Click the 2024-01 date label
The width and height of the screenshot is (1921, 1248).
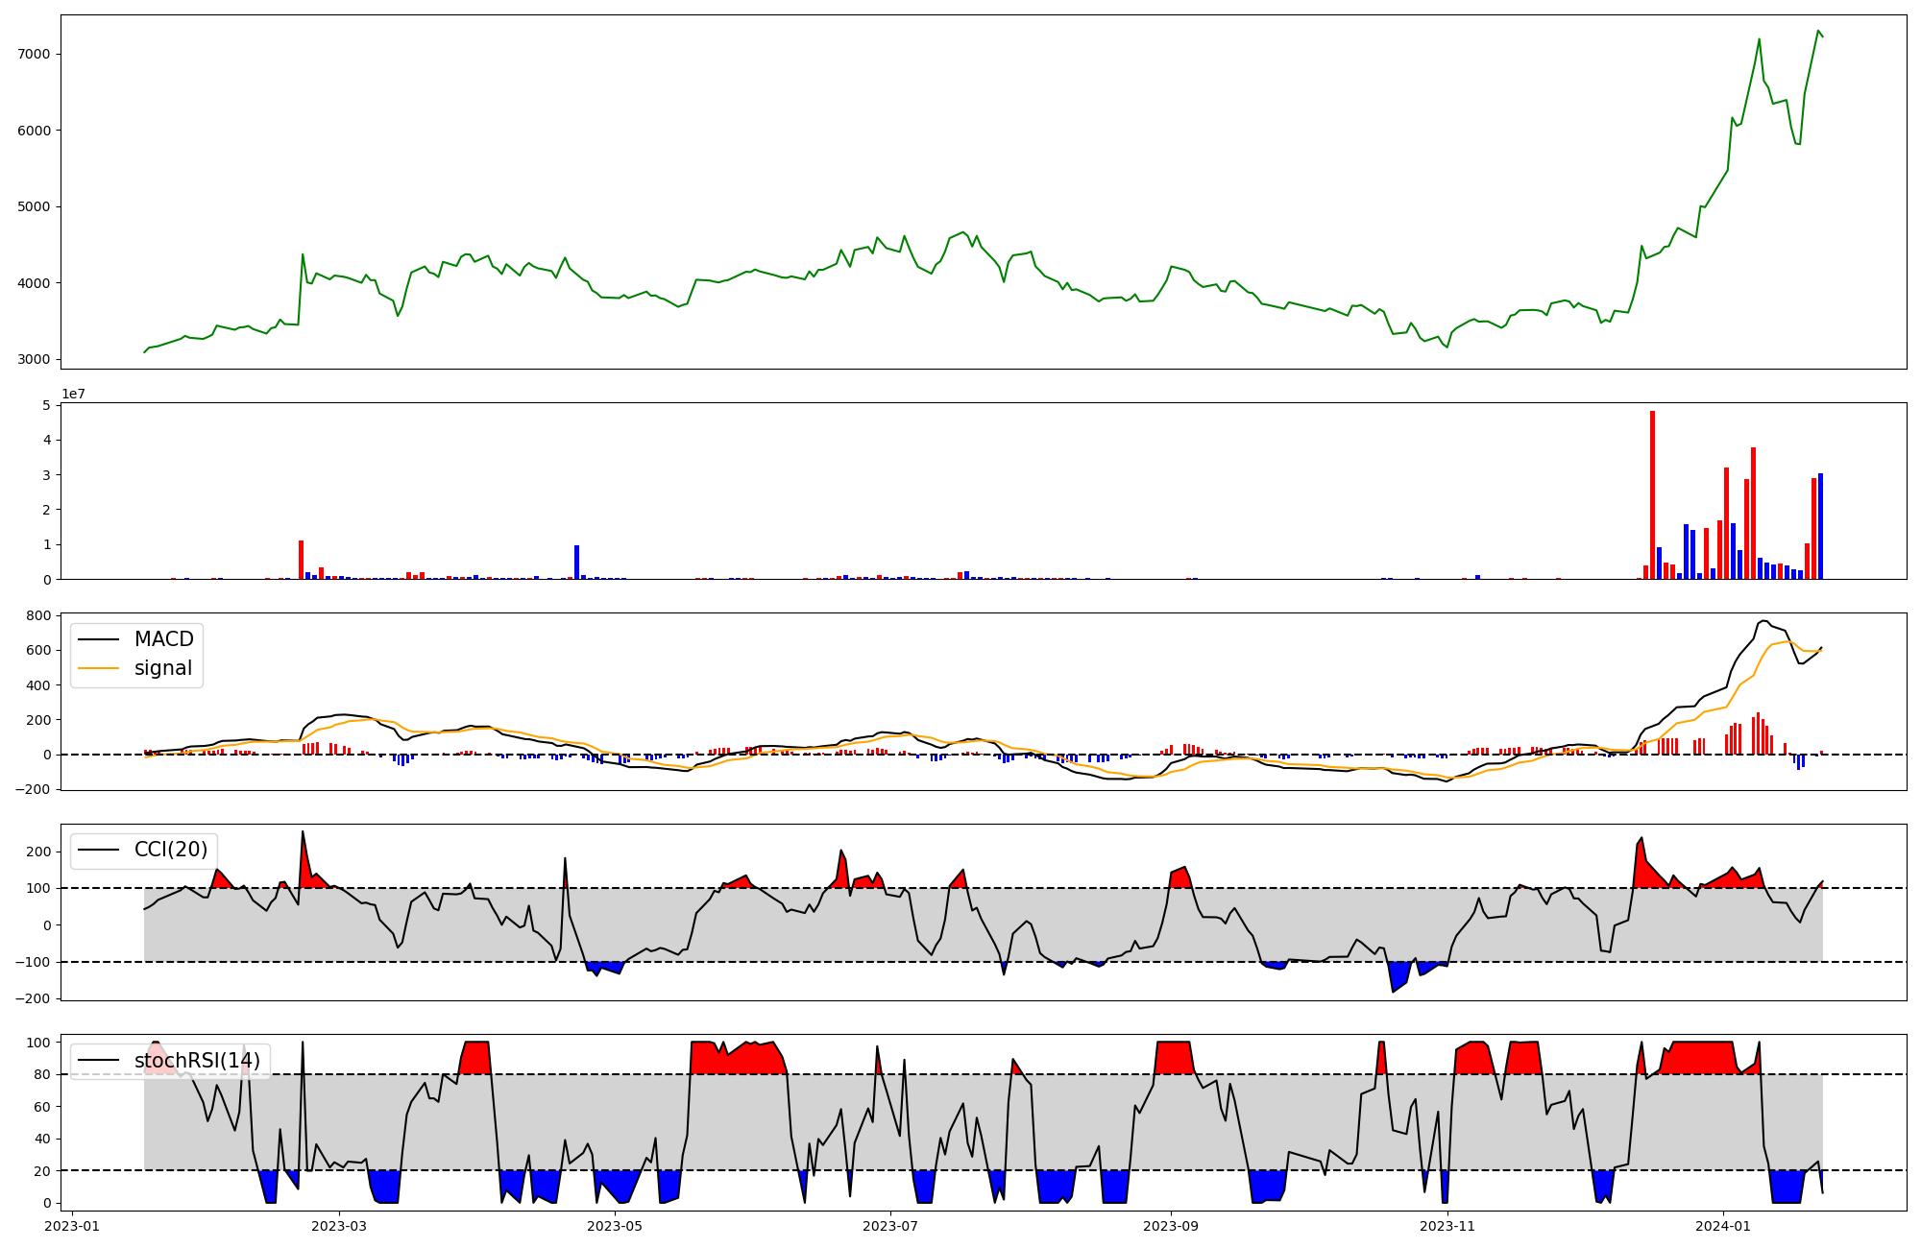pos(1723,1226)
